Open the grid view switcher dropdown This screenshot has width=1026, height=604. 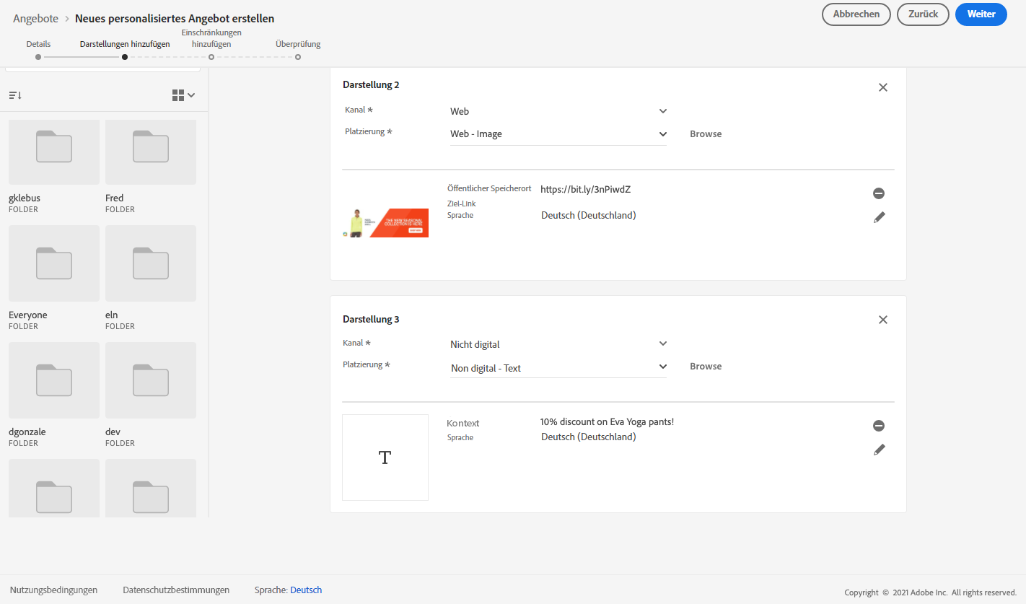(x=183, y=95)
